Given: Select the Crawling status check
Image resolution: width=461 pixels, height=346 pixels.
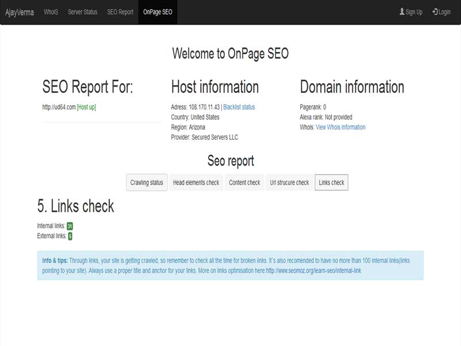Looking at the screenshot, I should coord(146,182).
